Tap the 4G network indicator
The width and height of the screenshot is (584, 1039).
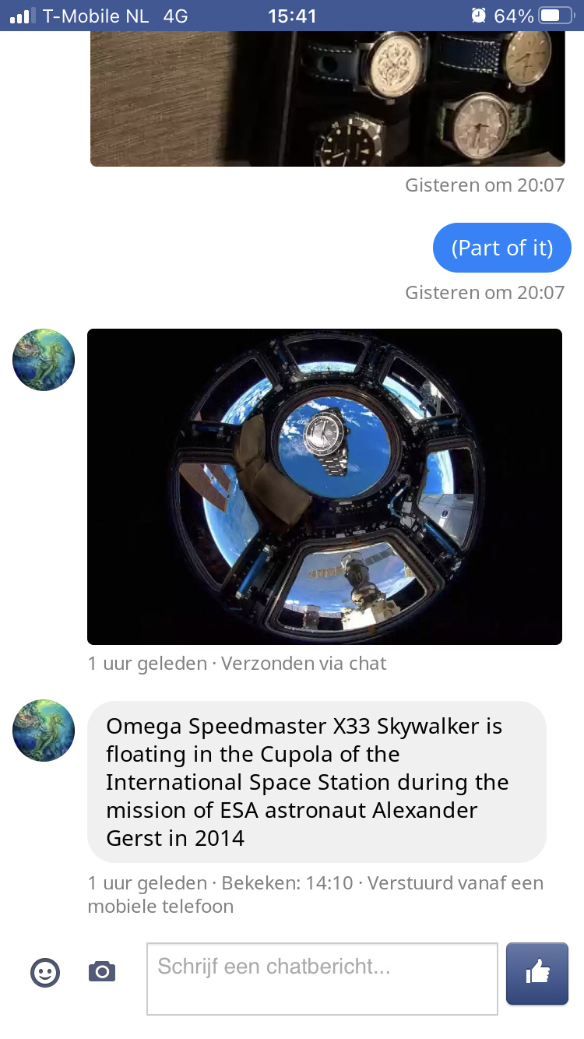coord(176,16)
